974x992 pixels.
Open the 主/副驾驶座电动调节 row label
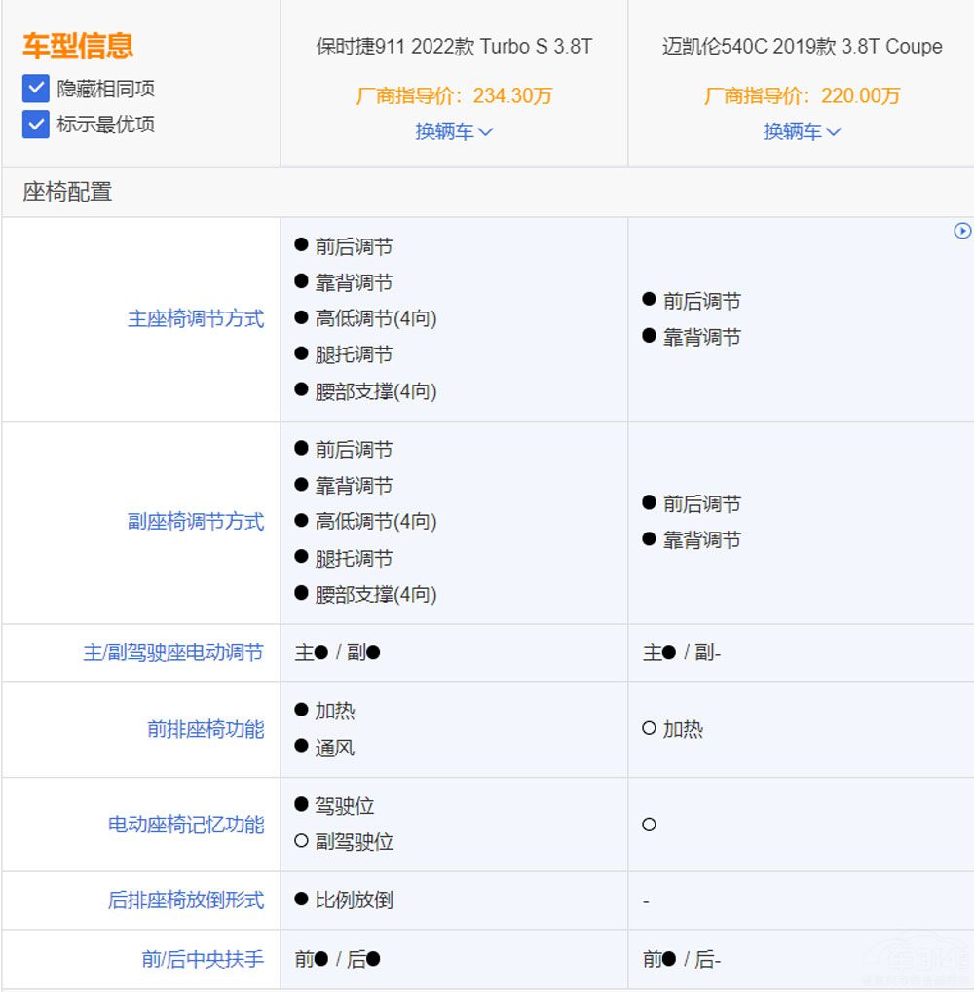tap(173, 653)
